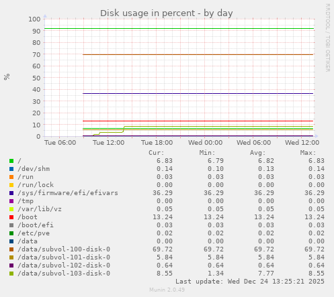Click the 'Tue 12:00' x-axis label

pyautogui.click(x=108, y=143)
